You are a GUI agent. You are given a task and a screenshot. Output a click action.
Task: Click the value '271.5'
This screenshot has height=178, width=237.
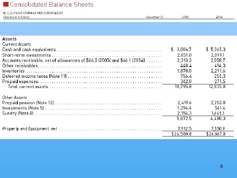click(x=220, y=81)
